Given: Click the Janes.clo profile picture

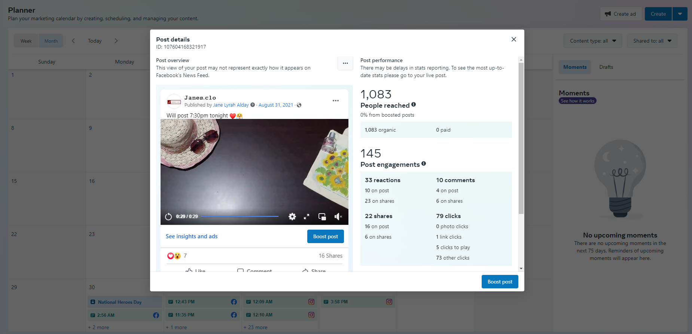Looking at the screenshot, I should coord(174,101).
